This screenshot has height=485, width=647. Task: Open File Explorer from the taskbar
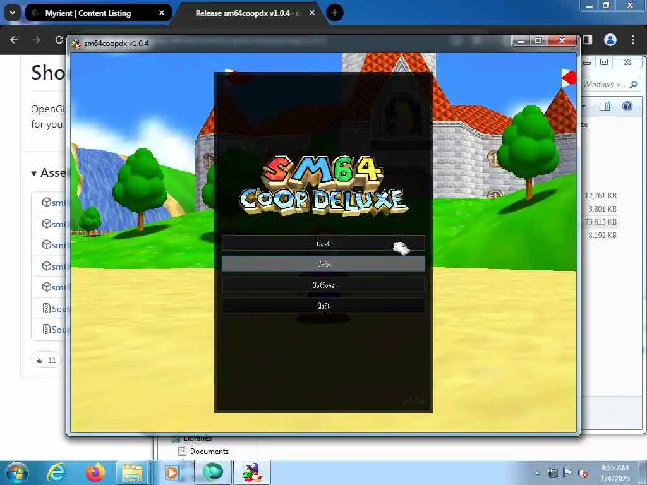tap(131, 472)
